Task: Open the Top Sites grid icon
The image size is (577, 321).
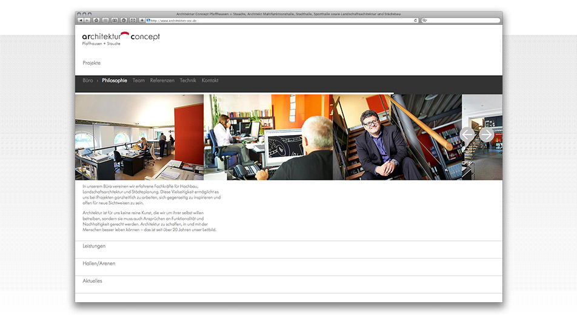Action: click(105, 20)
